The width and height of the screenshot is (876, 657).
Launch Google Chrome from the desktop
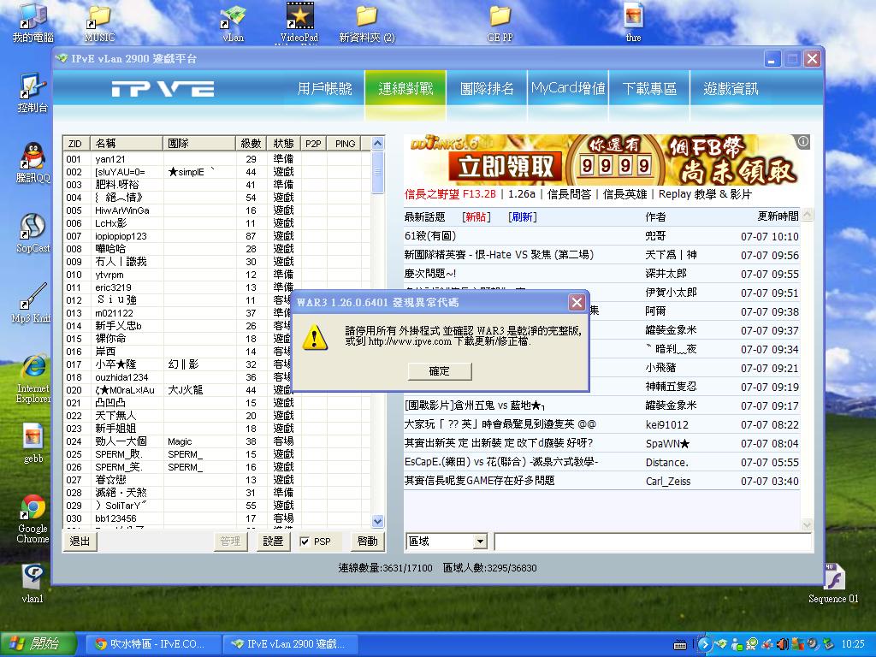pyautogui.click(x=33, y=513)
